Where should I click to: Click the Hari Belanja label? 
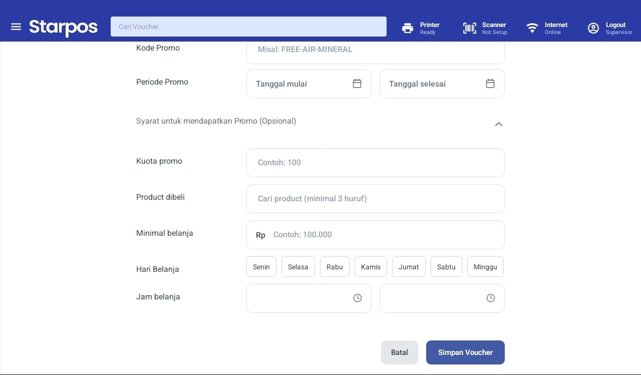click(158, 269)
